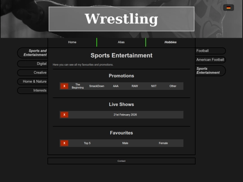Click the Contact footer link

(121, 161)
